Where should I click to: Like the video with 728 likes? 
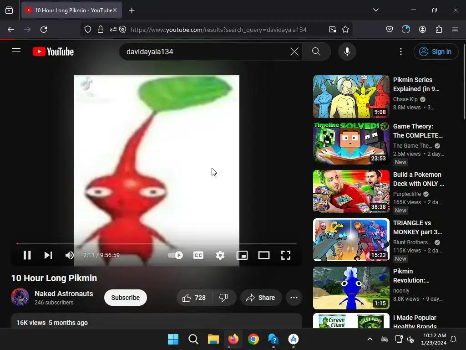coord(194,298)
